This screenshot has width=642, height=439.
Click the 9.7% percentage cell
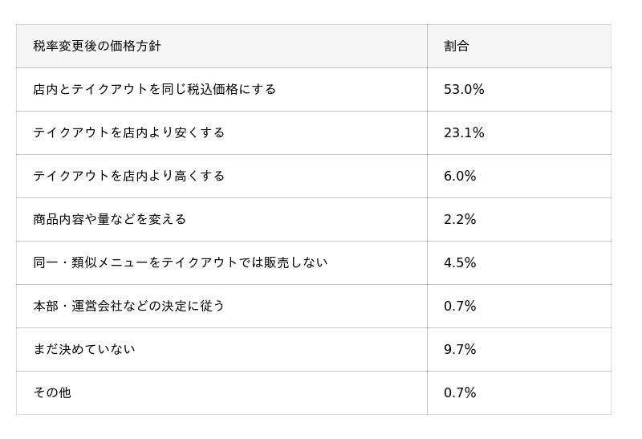coord(460,349)
